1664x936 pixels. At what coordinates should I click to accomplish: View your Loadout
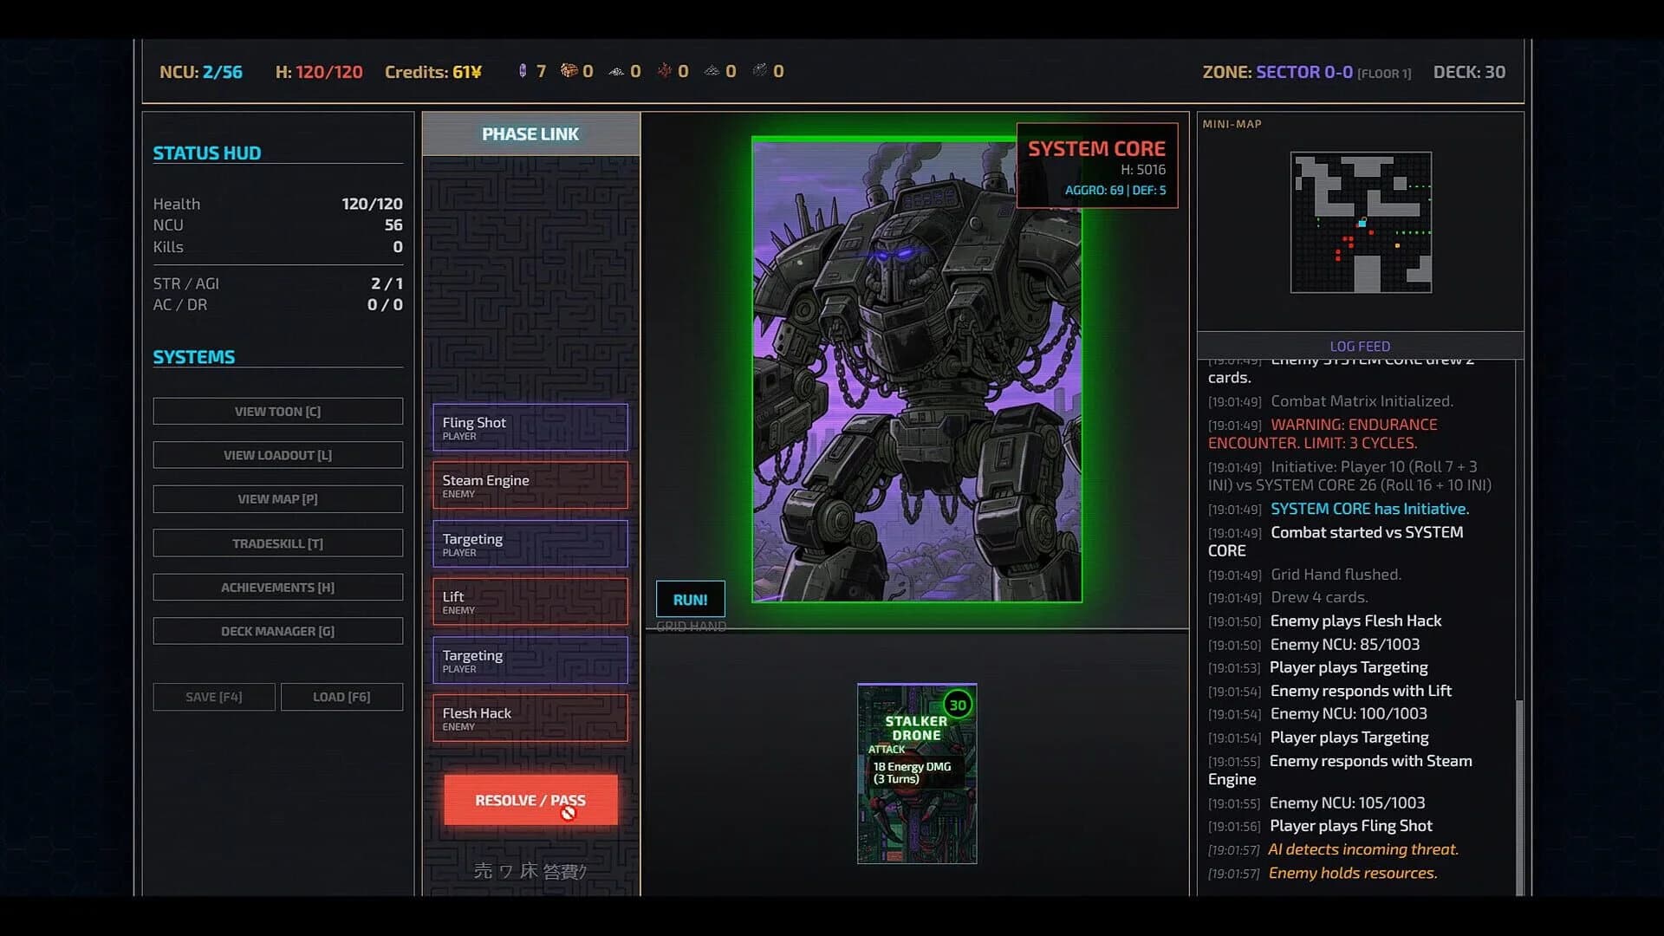tap(277, 454)
